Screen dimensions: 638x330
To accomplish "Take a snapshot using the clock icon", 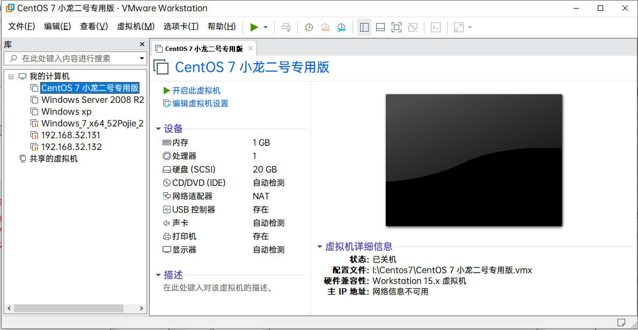I will click(309, 27).
